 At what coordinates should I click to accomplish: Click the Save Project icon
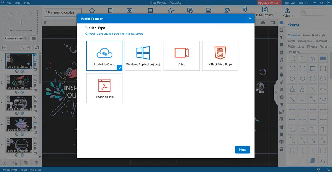click(x=265, y=12)
